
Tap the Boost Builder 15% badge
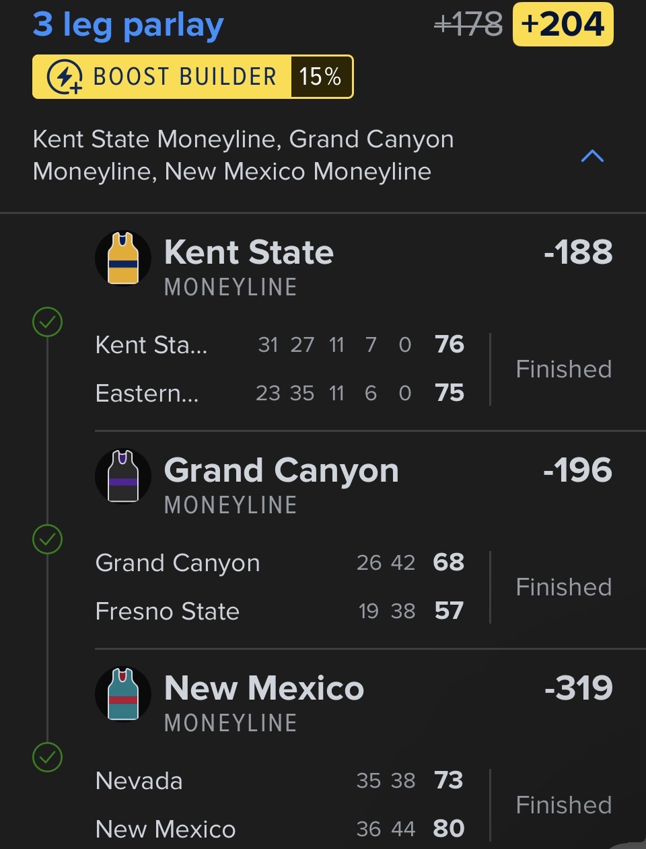192,77
